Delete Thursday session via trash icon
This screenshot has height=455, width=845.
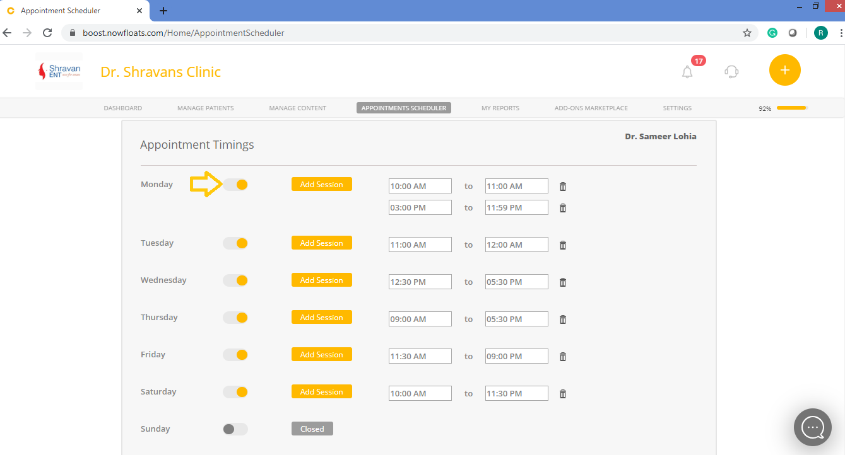click(x=563, y=320)
